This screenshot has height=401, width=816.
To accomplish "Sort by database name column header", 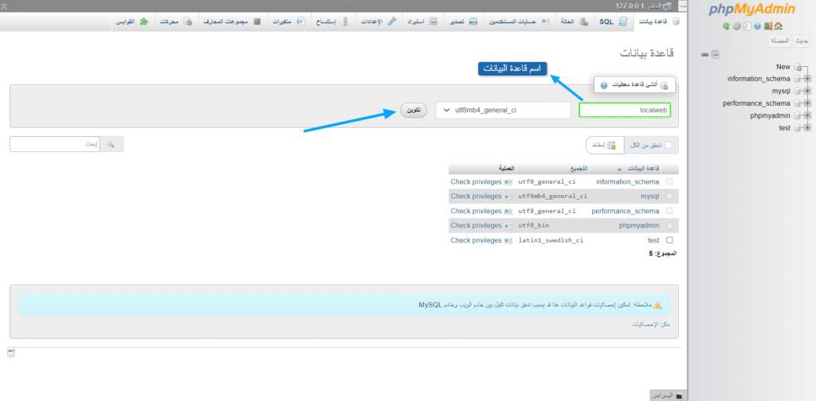I will tap(645, 169).
